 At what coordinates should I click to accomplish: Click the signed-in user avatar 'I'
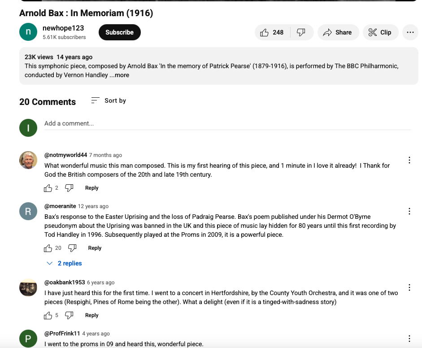28,128
